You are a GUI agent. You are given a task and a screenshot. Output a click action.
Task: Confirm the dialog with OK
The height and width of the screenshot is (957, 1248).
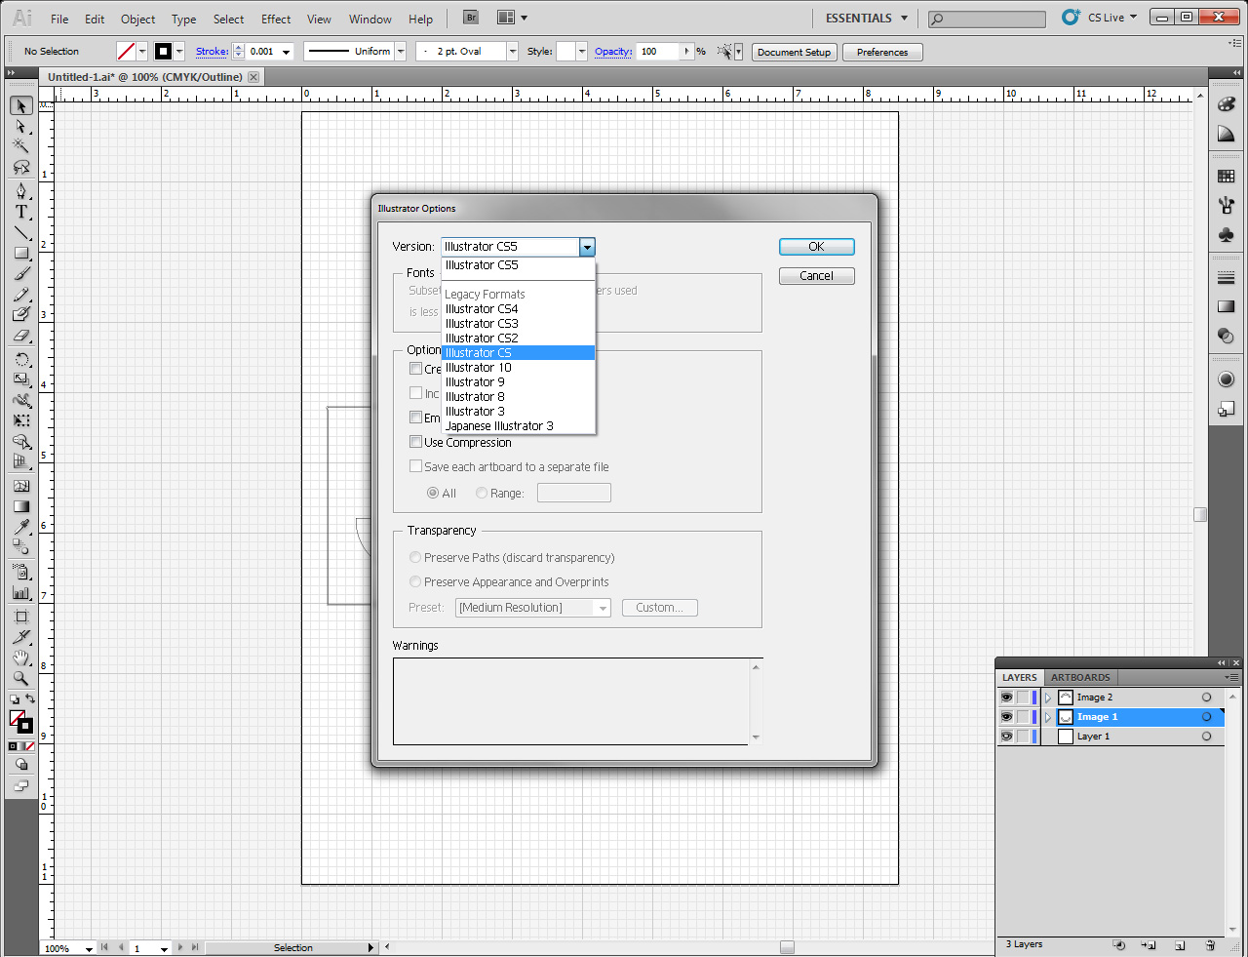(x=817, y=247)
